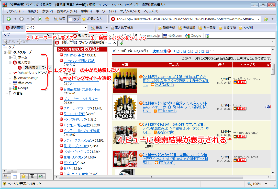Collapse the 楽天市場 tree node
Viewport: 278px width, 189px height.
coord(10,63)
